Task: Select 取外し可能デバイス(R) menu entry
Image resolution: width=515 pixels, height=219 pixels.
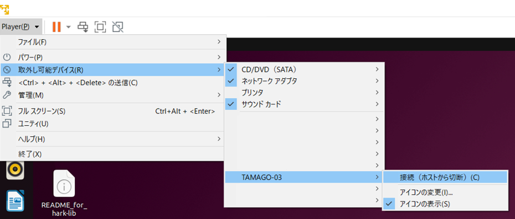Action: click(x=113, y=70)
